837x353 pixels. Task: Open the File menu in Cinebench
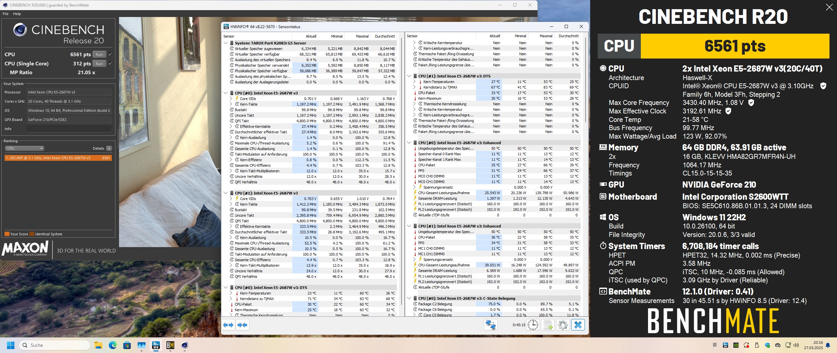coord(6,14)
